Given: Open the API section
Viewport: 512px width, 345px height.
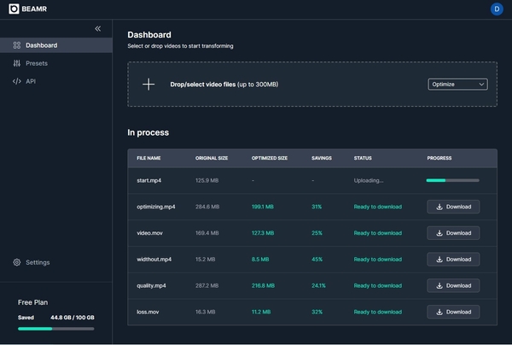Looking at the screenshot, I should point(31,81).
